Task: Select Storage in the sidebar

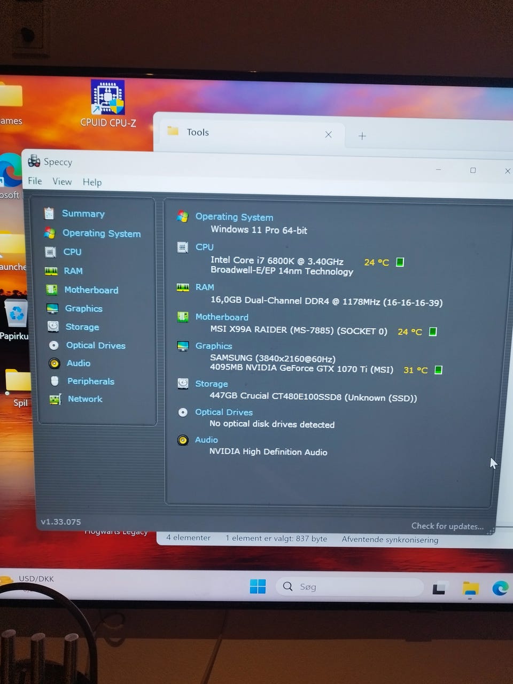Action: 82,327
